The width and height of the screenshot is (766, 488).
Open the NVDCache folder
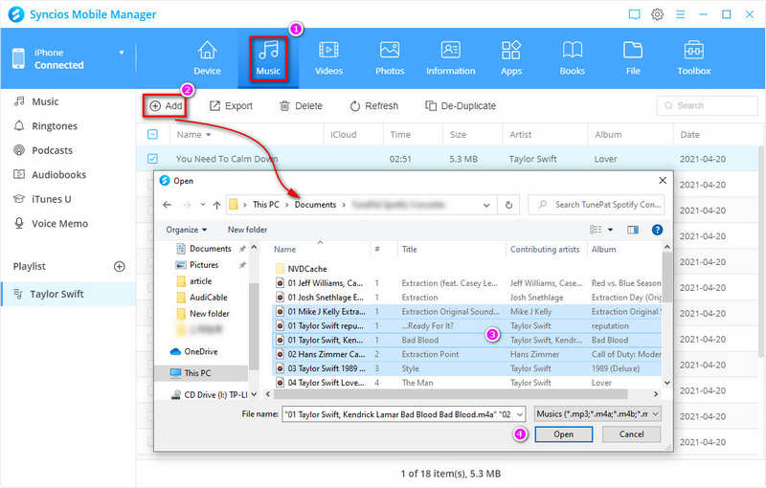coord(306,269)
